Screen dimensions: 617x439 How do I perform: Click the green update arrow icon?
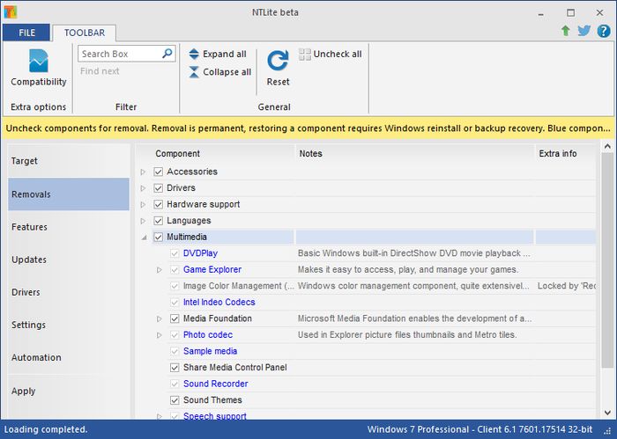click(x=565, y=31)
